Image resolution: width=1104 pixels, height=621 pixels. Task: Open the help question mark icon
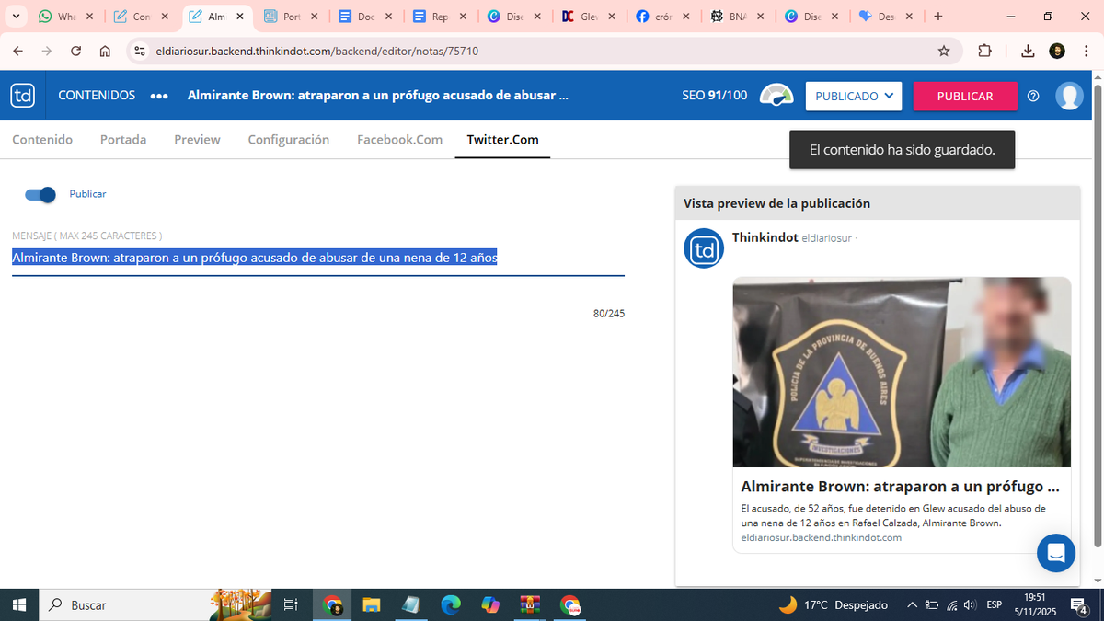click(1033, 96)
